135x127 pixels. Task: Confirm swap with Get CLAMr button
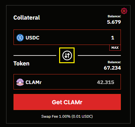(67, 102)
